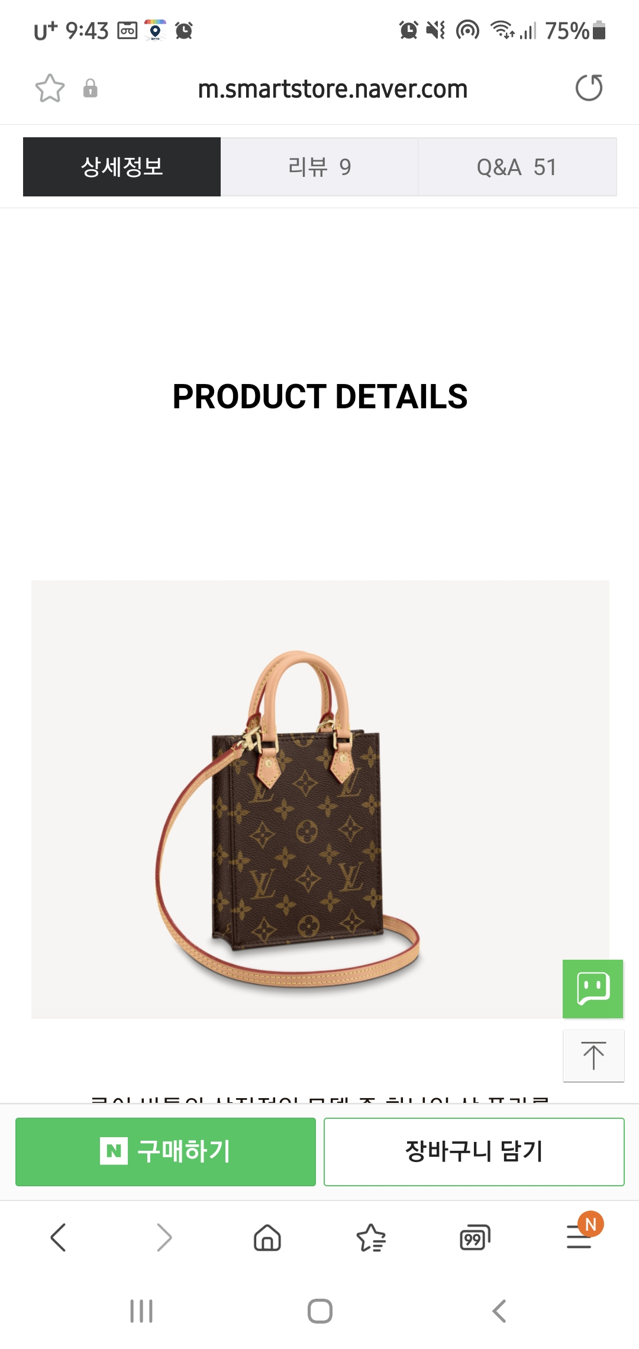The image size is (639, 1349).
Task: Switch to the 상세정보 tab
Action: click(122, 167)
